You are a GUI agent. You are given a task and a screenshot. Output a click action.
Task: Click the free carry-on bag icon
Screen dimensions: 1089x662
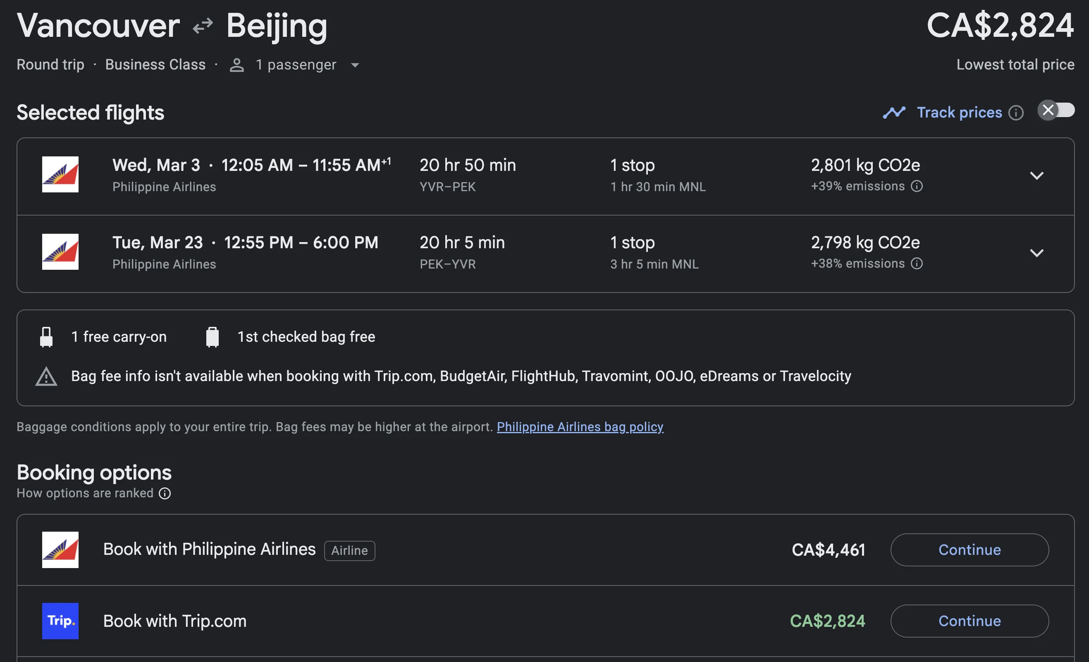[x=46, y=337]
